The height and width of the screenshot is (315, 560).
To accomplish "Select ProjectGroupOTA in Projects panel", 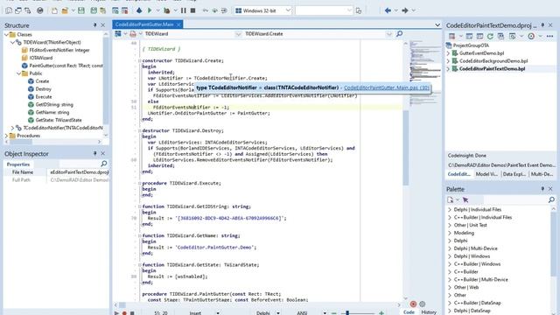I will click(x=471, y=45).
